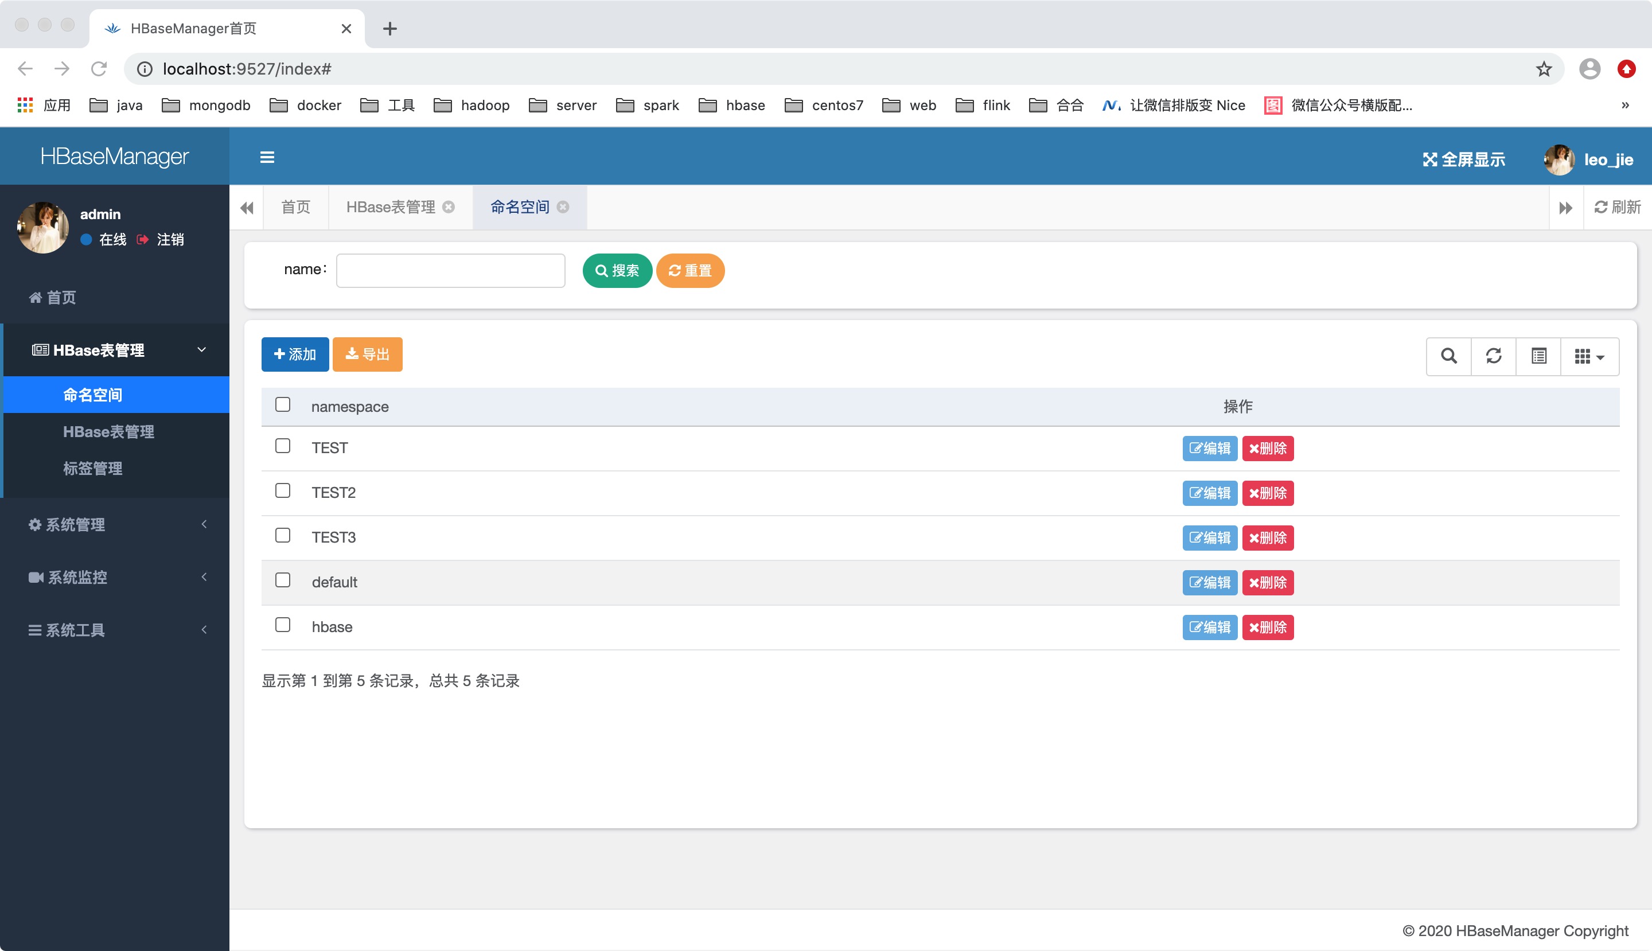Toggle the checkbox next to TEST namespace
1652x951 pixels.
click(x=284, y=446)
